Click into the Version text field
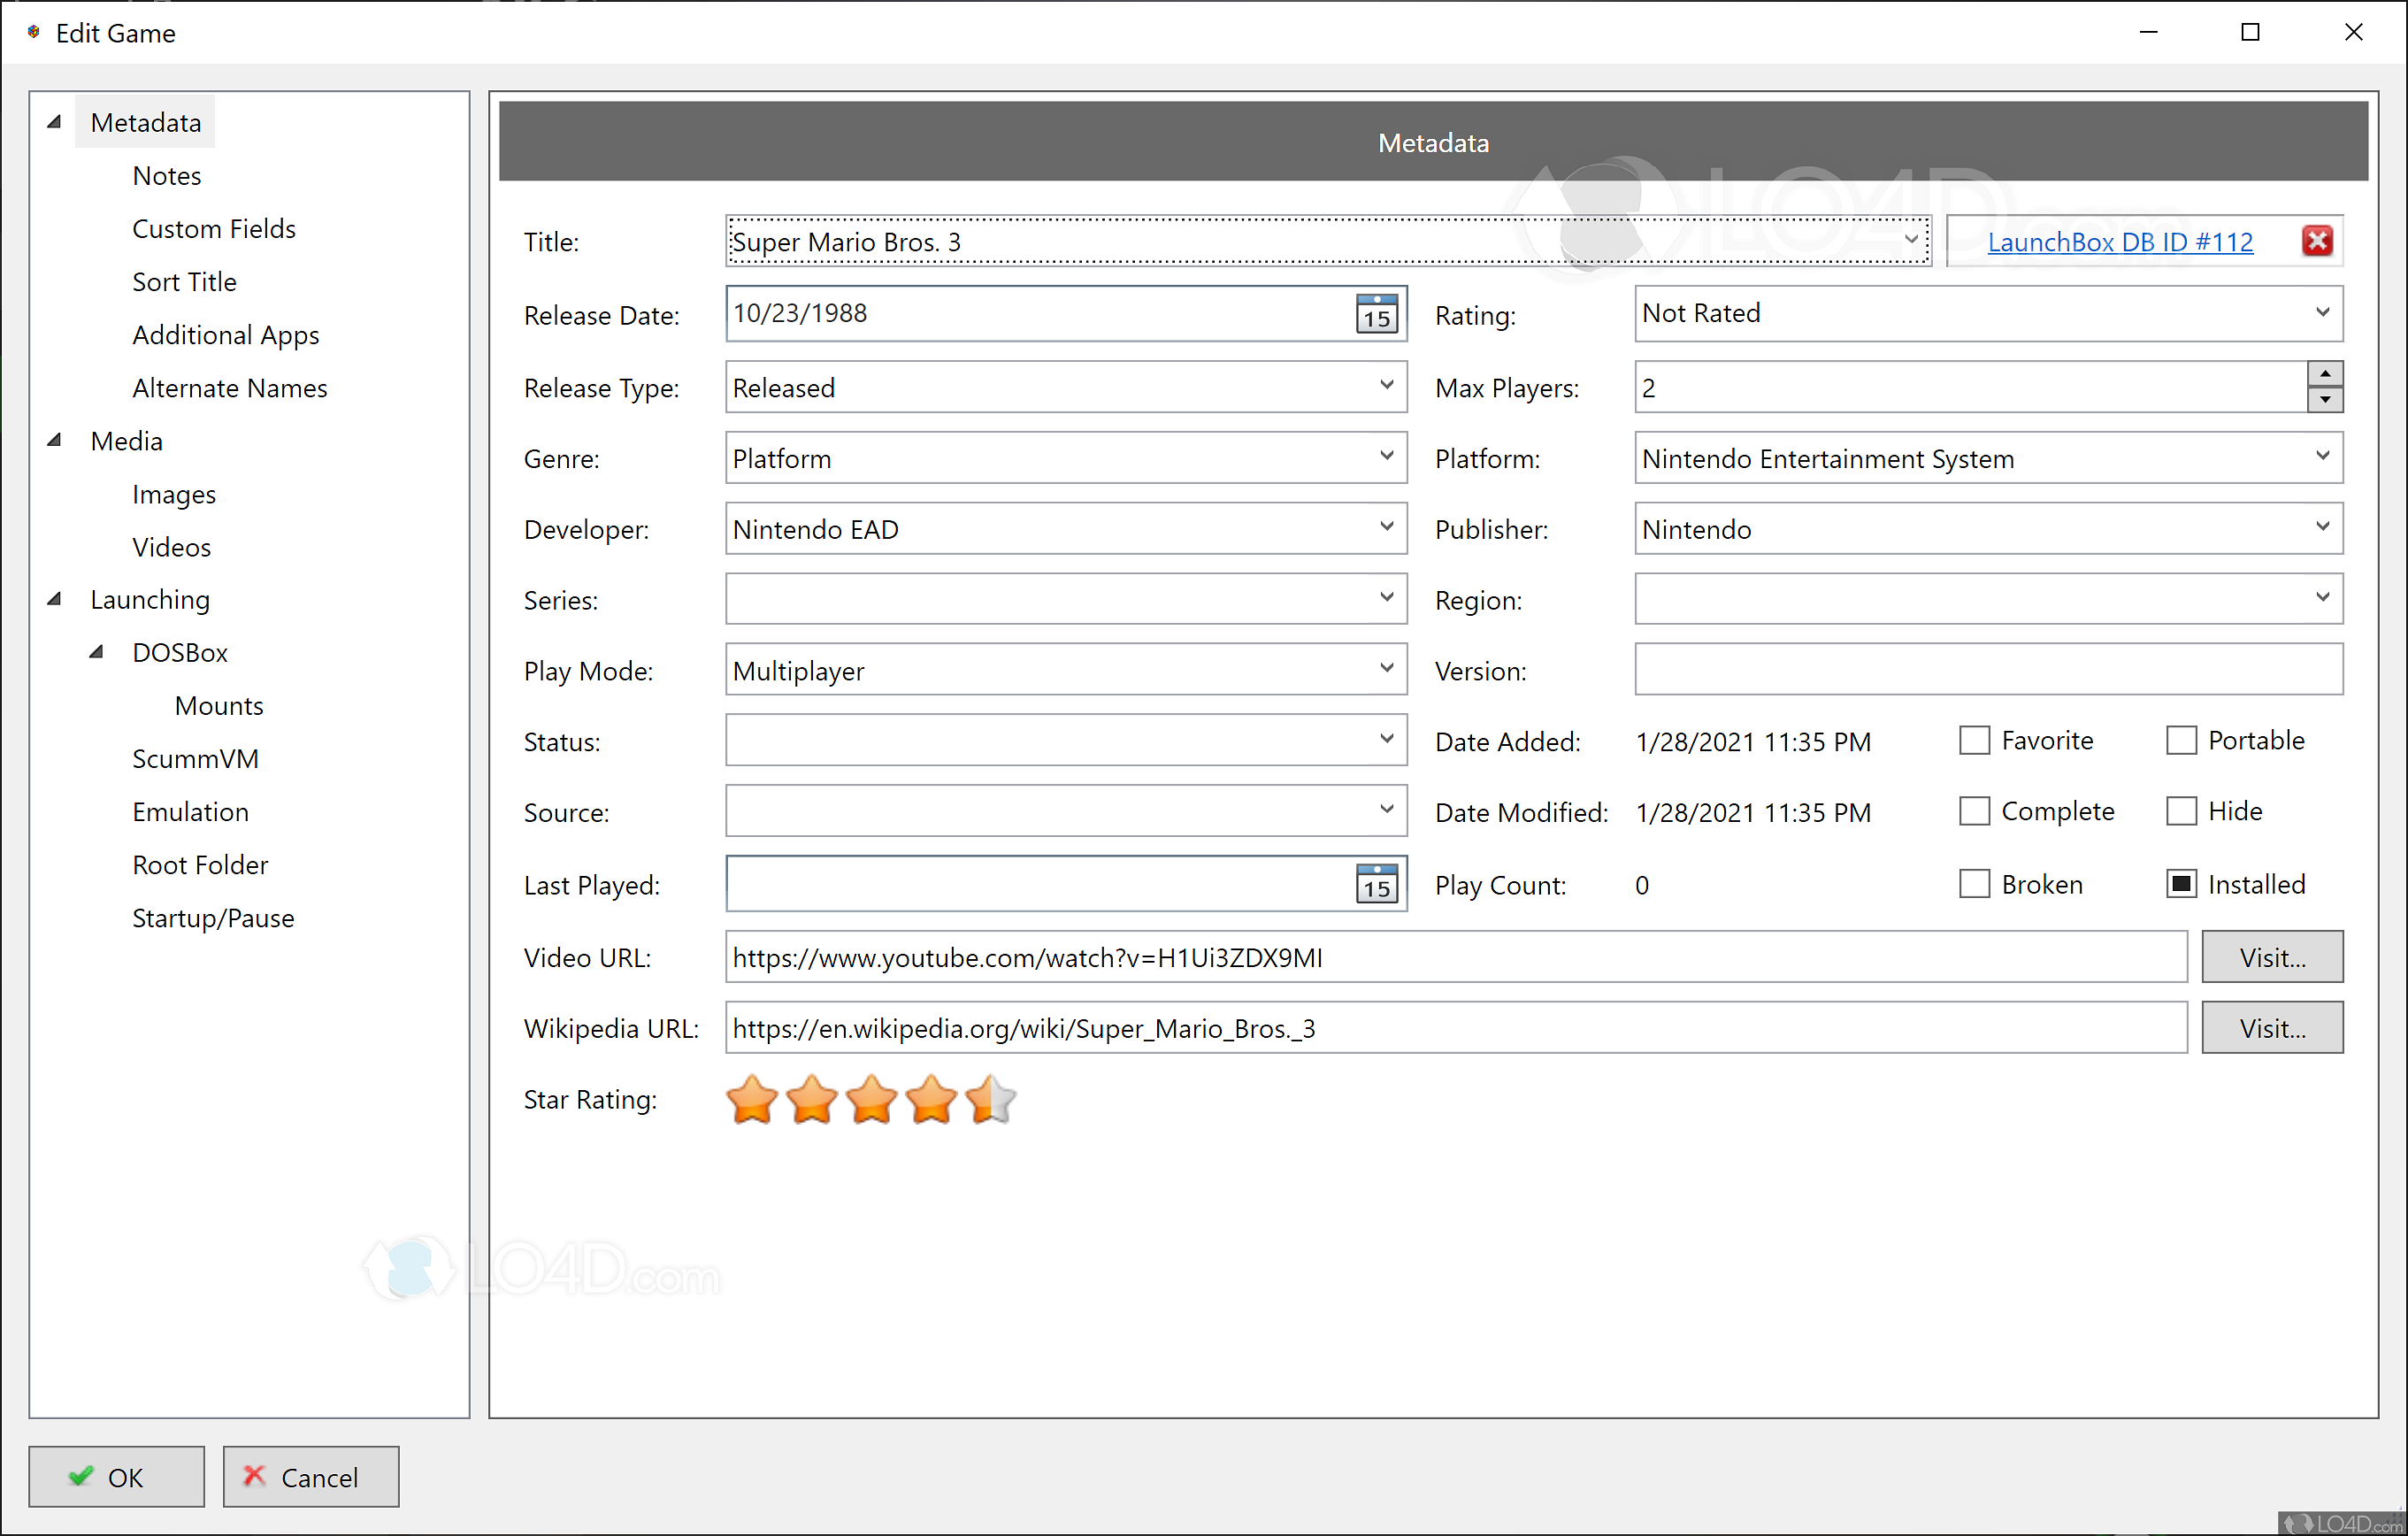 (x=1986, y=670)
